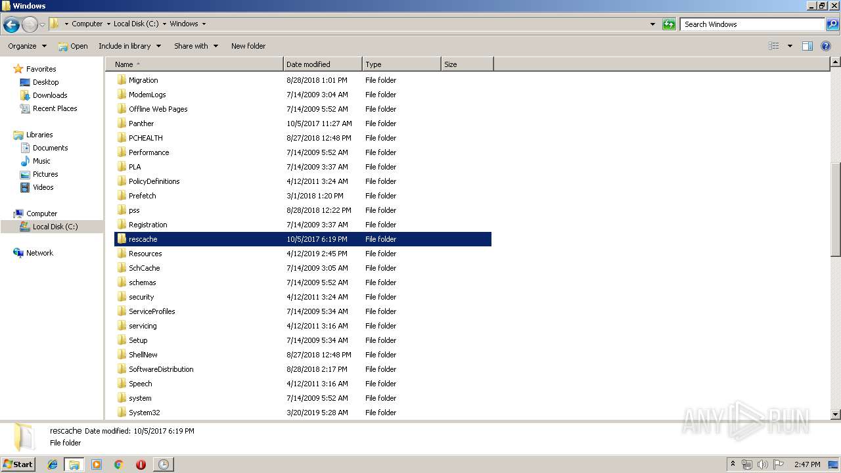This screenshot has height=473, width=841.
Task: Sort by the Type column header
Action: click(x=401, y=64)
